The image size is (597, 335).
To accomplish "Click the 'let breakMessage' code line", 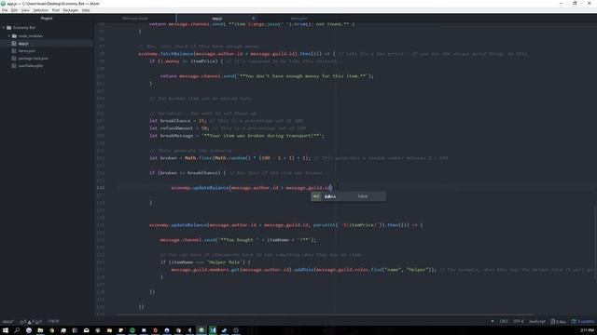I will click(x=237, y=136).
